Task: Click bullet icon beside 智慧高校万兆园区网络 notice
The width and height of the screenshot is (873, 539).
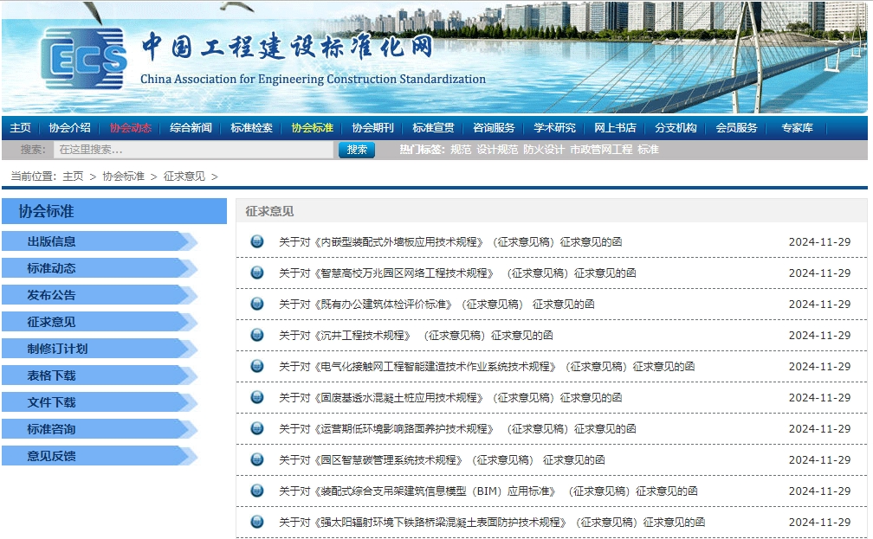Action: [x=257, y=273]
